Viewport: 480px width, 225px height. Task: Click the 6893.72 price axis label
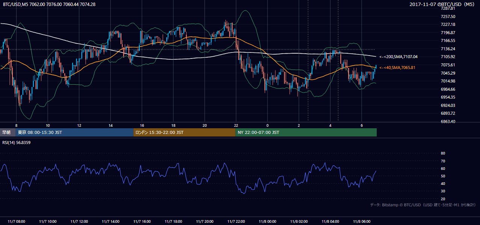[448, 113]
